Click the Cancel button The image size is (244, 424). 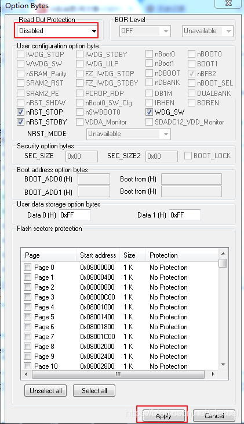click(214, 416)
